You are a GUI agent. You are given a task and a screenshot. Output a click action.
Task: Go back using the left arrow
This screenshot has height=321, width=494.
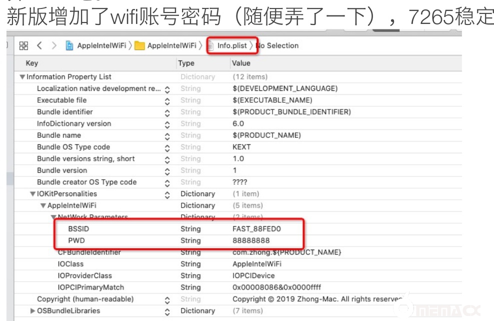click(39, 45)
